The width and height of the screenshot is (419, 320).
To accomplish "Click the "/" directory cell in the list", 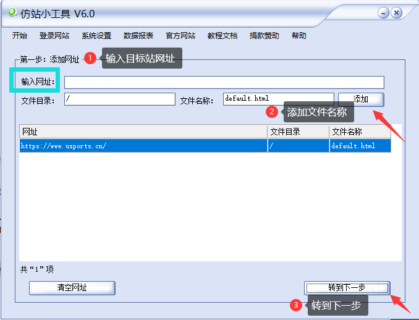I will [x=298, y=146].
